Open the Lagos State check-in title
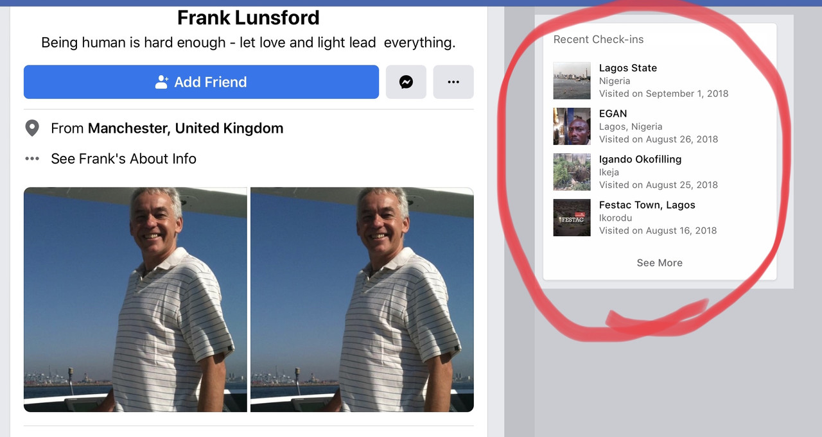 point(628,68)
